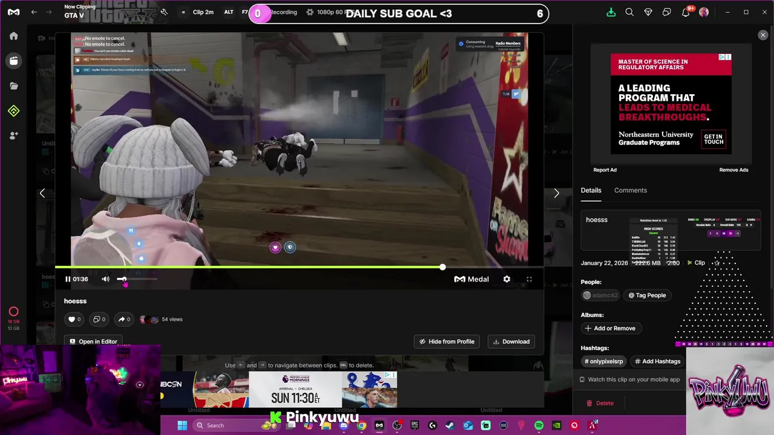Open the premium diamond icon in top bar
The image size is (774, 435).
click(x=648, y=12)
